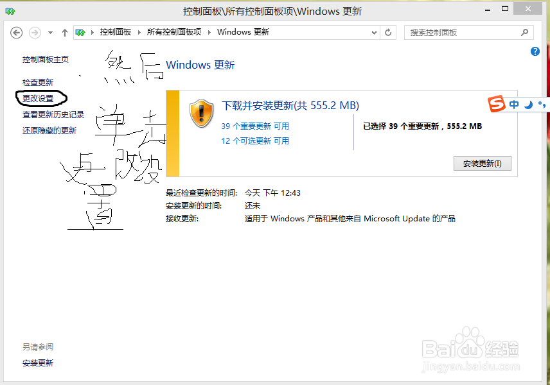
Task: Expand the chevron before 控制面板 breadcrumb
Action: point(93,32)
